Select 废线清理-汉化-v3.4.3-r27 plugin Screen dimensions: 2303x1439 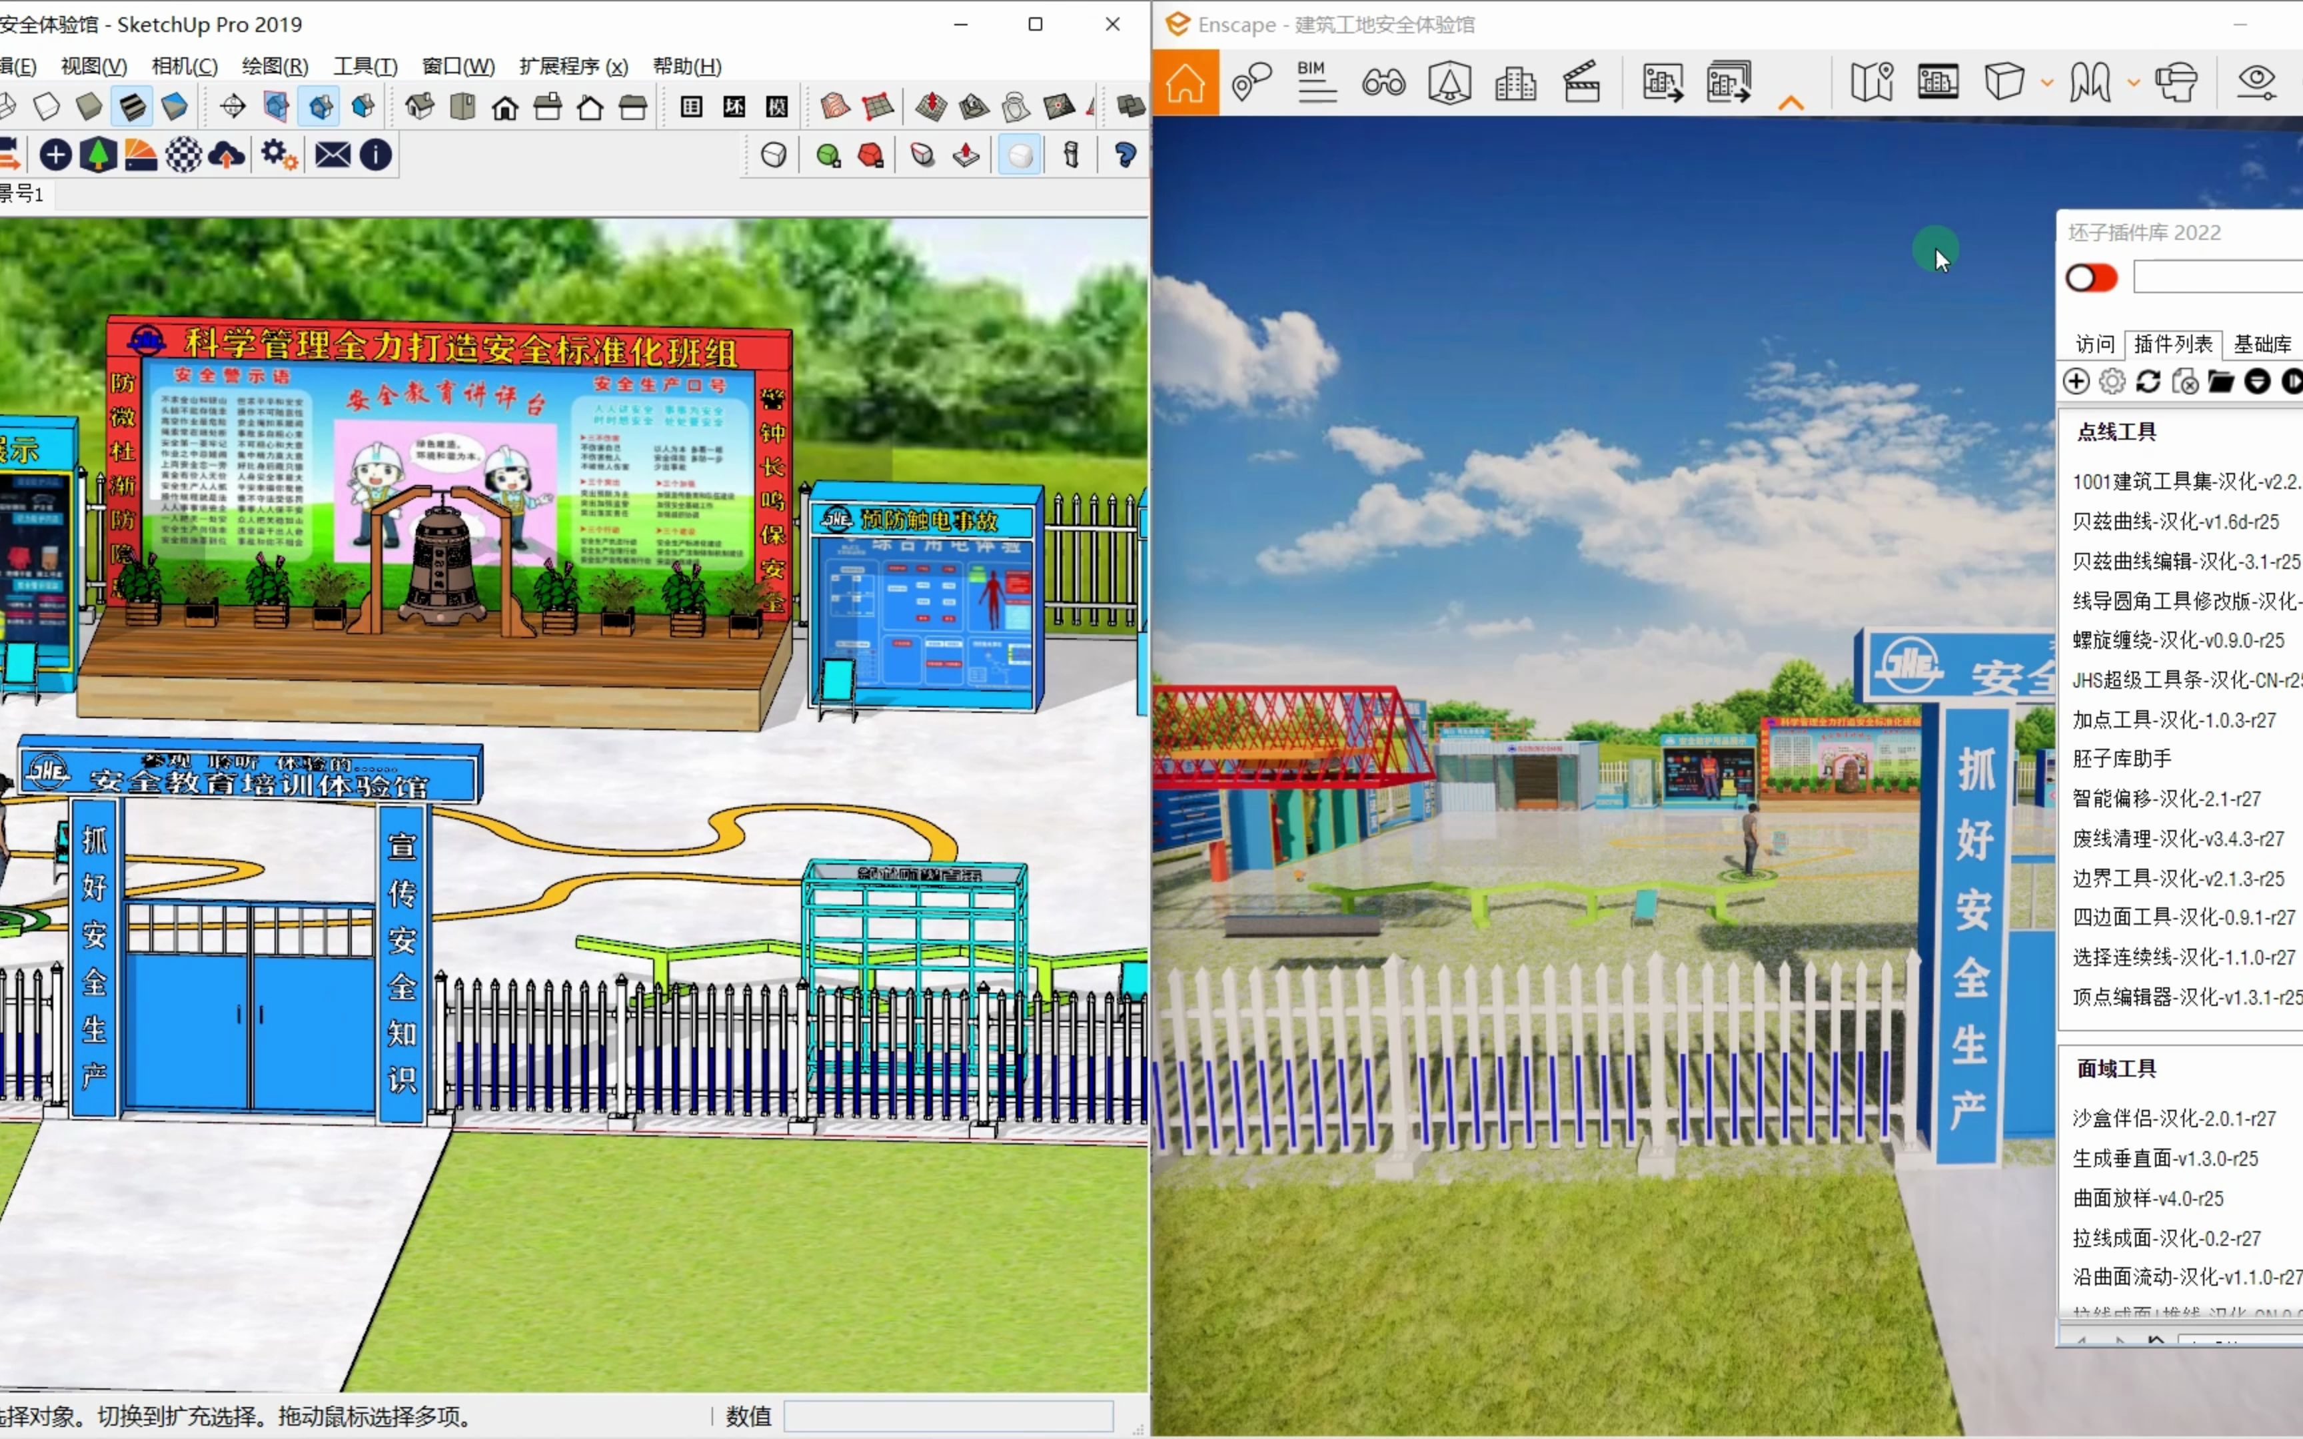[x=2178, y=839]
